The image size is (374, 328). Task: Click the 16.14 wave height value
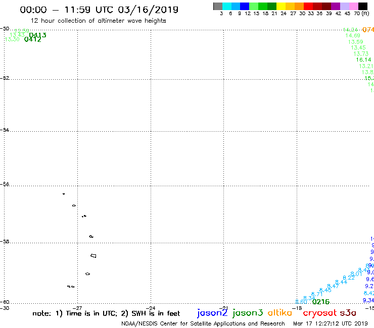tap(363, 60)
